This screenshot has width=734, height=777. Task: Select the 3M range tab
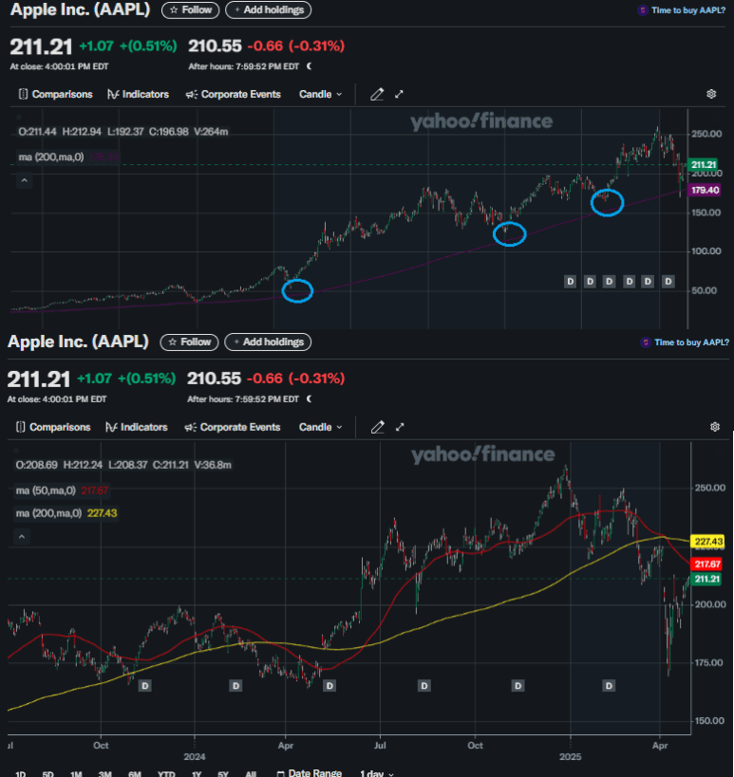click(105, 773)
